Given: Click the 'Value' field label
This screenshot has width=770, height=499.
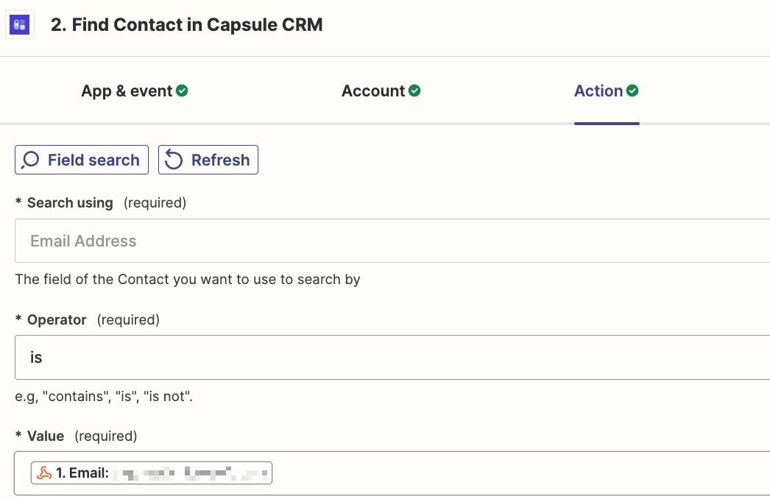Looking at the screenshot, I should (x=45, y=436).
